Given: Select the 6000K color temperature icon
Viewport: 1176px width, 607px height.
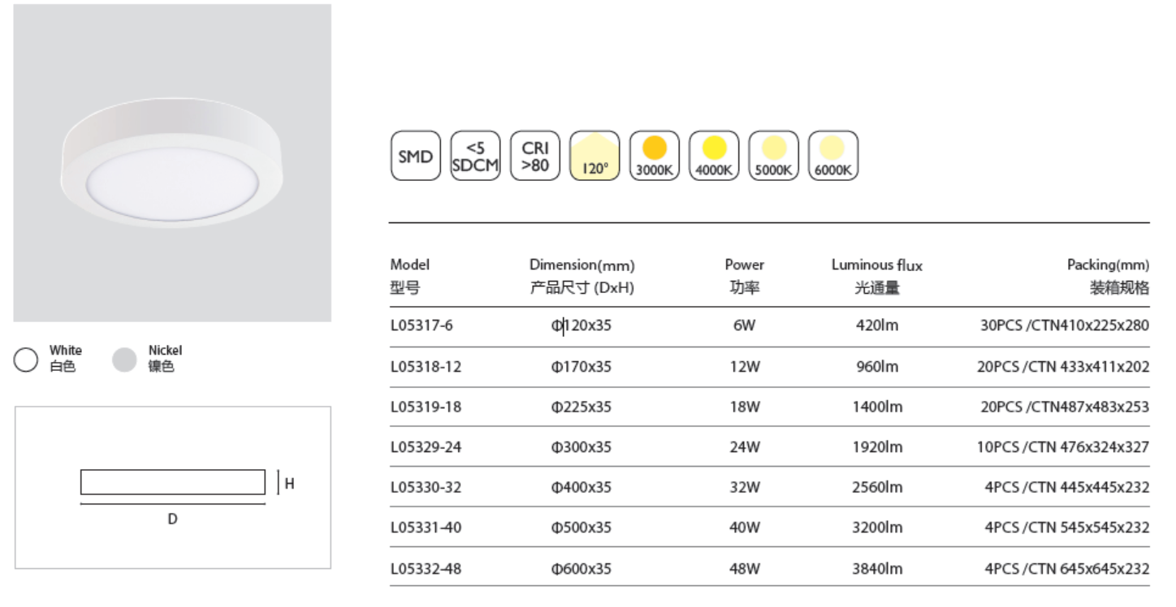Looking at the screenshot, I should (833, 156).
